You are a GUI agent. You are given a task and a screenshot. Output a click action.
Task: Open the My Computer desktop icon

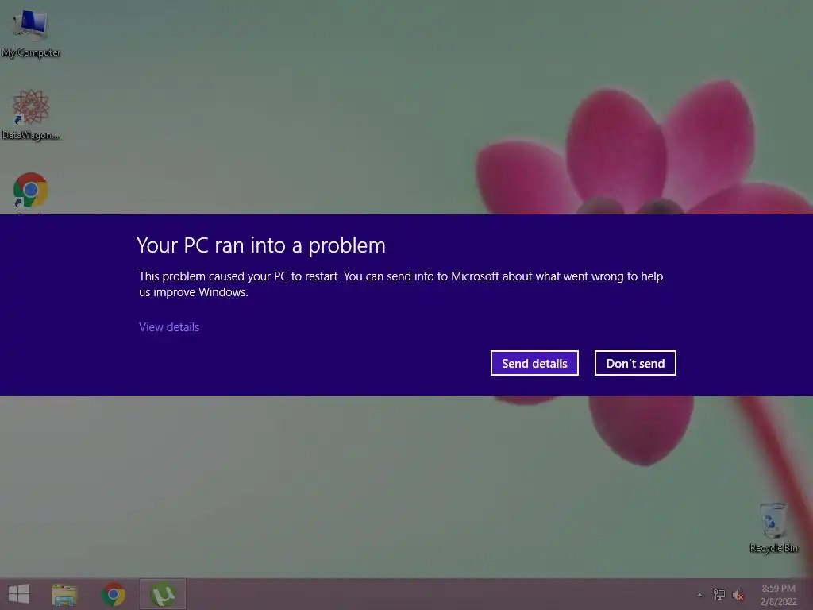click(x=31, y=32)
